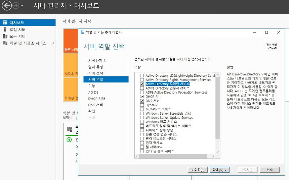Go to the DNS 서버 wizard step
The height and width of the screenshot is (180, 289).
95,105
